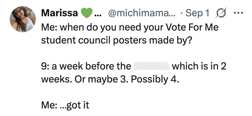Click the line starting "Me: when do you"
The width and height of the screenshot is (252, 116).
point(130,27)
